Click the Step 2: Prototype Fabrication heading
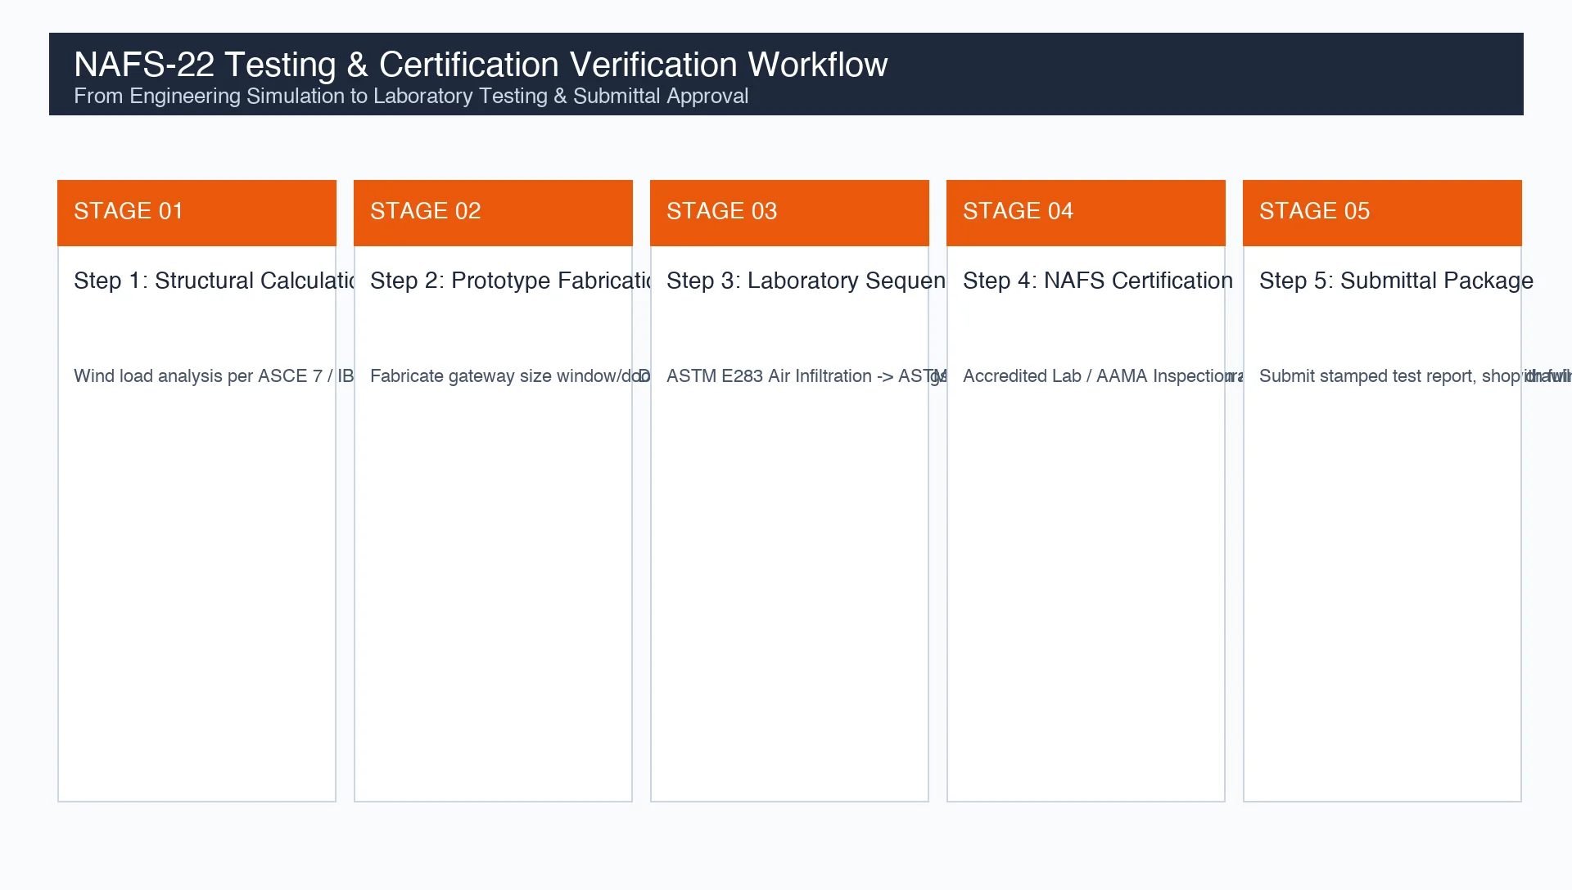 [510, 281]
